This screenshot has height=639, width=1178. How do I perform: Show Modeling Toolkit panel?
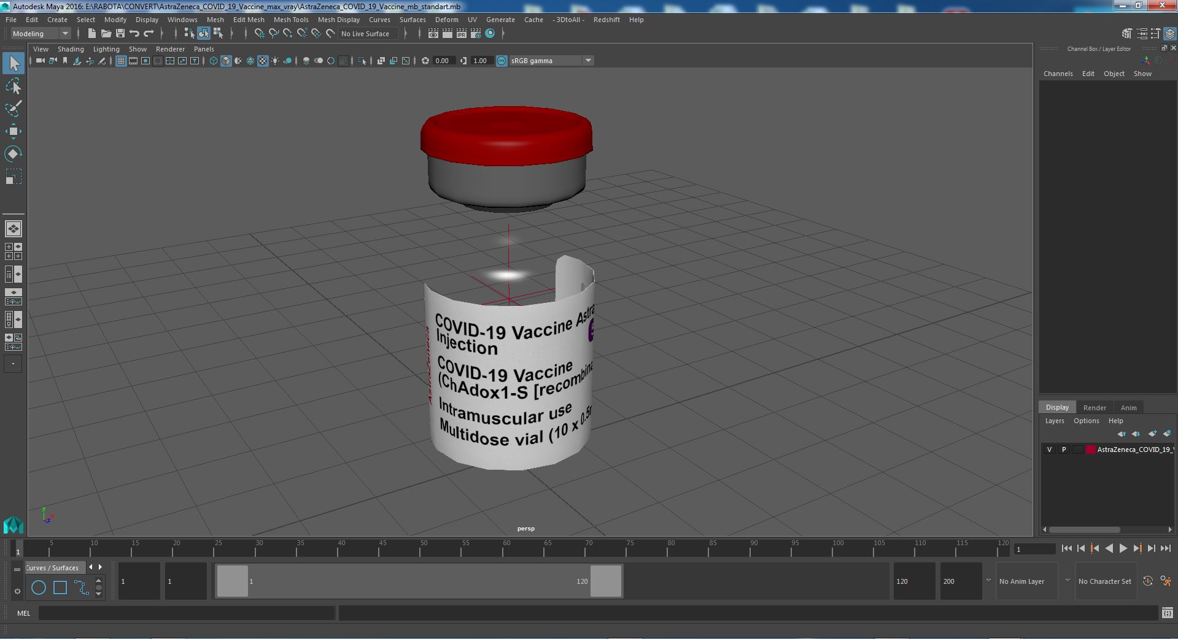tap(1127, 34)
